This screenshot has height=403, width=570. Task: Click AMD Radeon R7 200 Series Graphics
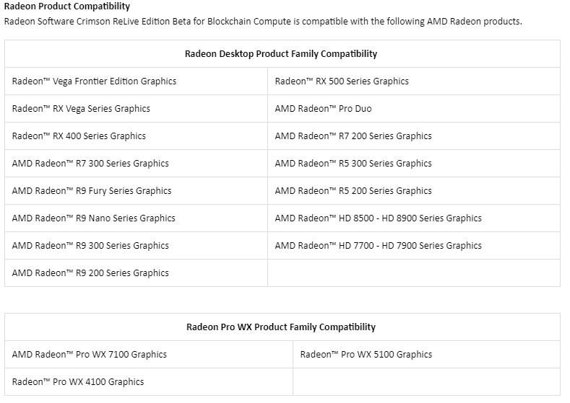(x=353, y=136)
